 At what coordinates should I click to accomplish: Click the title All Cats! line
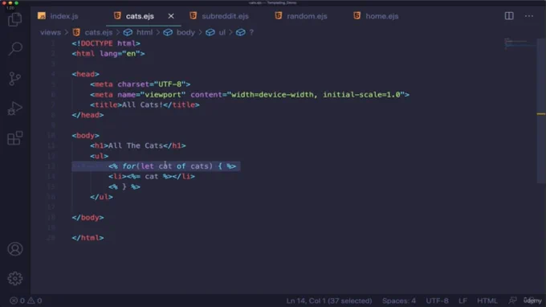145,105
